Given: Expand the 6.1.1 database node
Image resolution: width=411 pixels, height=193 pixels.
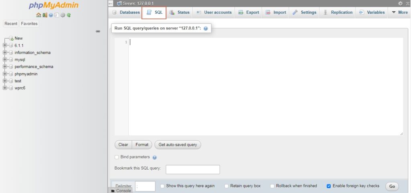Looking at the screenshot, I should 5,45.
